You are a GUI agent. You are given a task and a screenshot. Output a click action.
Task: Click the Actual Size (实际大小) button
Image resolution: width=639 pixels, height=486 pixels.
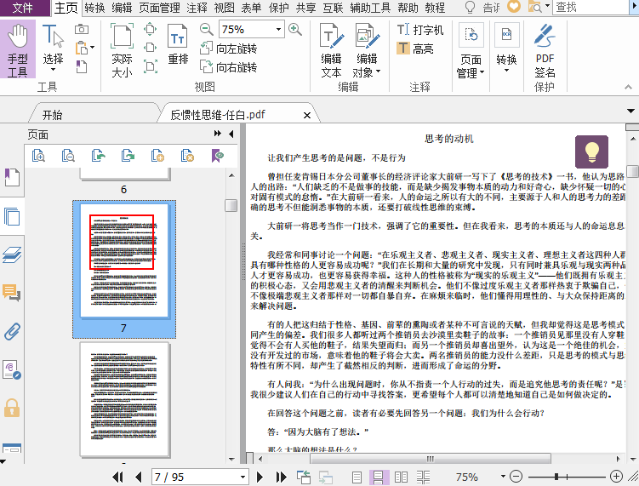tap(122, 50)
